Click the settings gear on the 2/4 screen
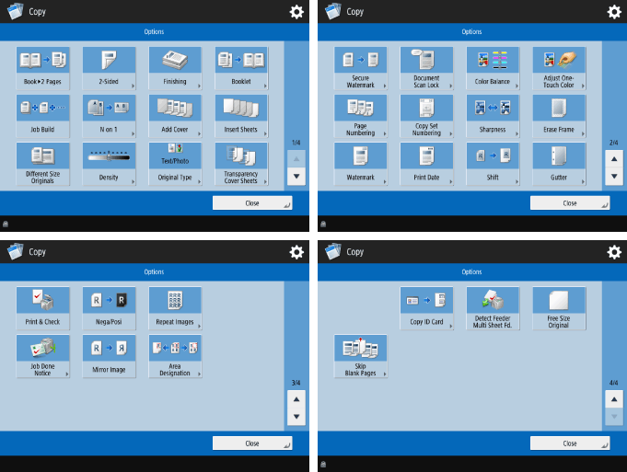 click(613, 12)
